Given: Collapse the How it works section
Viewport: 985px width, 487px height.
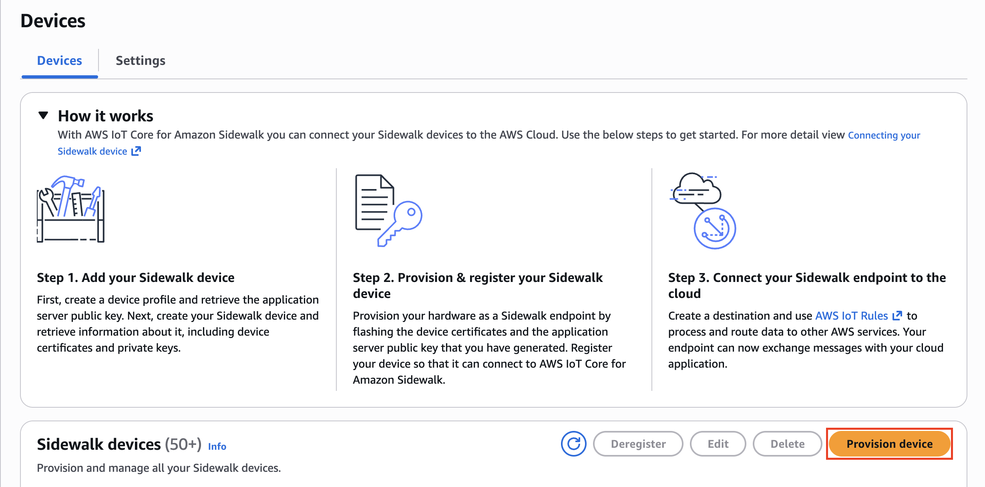Looking at the screenshot, I should point(43,116).
